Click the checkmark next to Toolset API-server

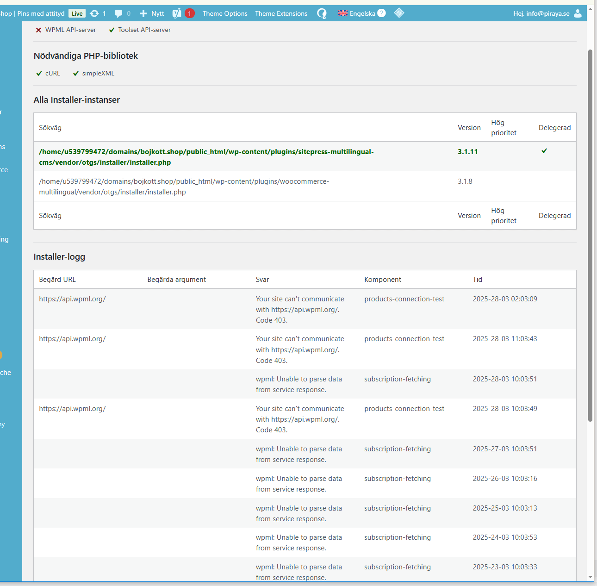pyautogui.click(x=112, y=30)
